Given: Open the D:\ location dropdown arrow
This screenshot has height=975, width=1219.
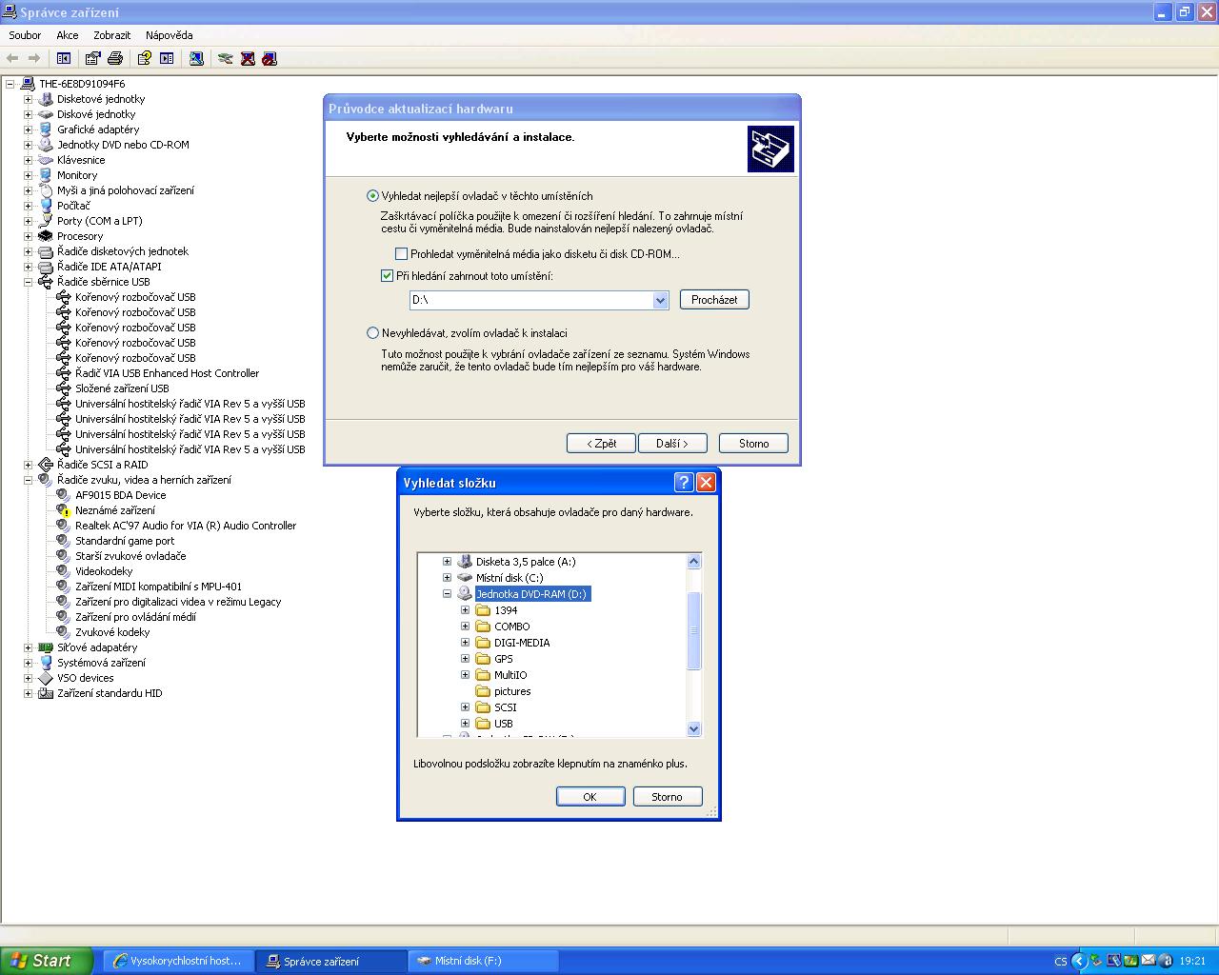Looking at the screenshot, I should tap(661, 300).
